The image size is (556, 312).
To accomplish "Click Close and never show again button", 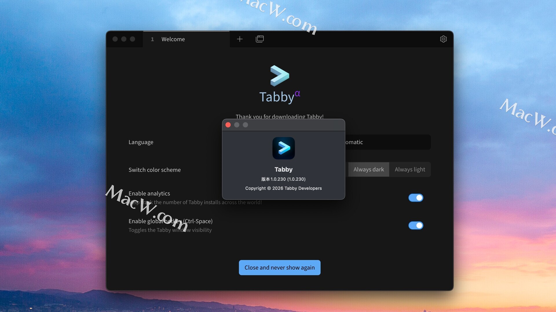I will point(279,268).
